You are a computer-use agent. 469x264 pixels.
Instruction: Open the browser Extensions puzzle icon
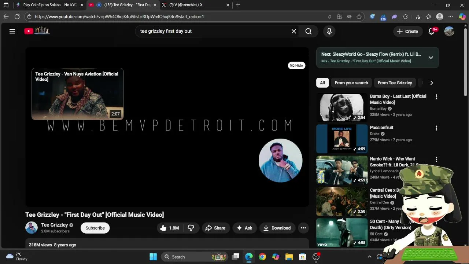click(x=405, y=16)
